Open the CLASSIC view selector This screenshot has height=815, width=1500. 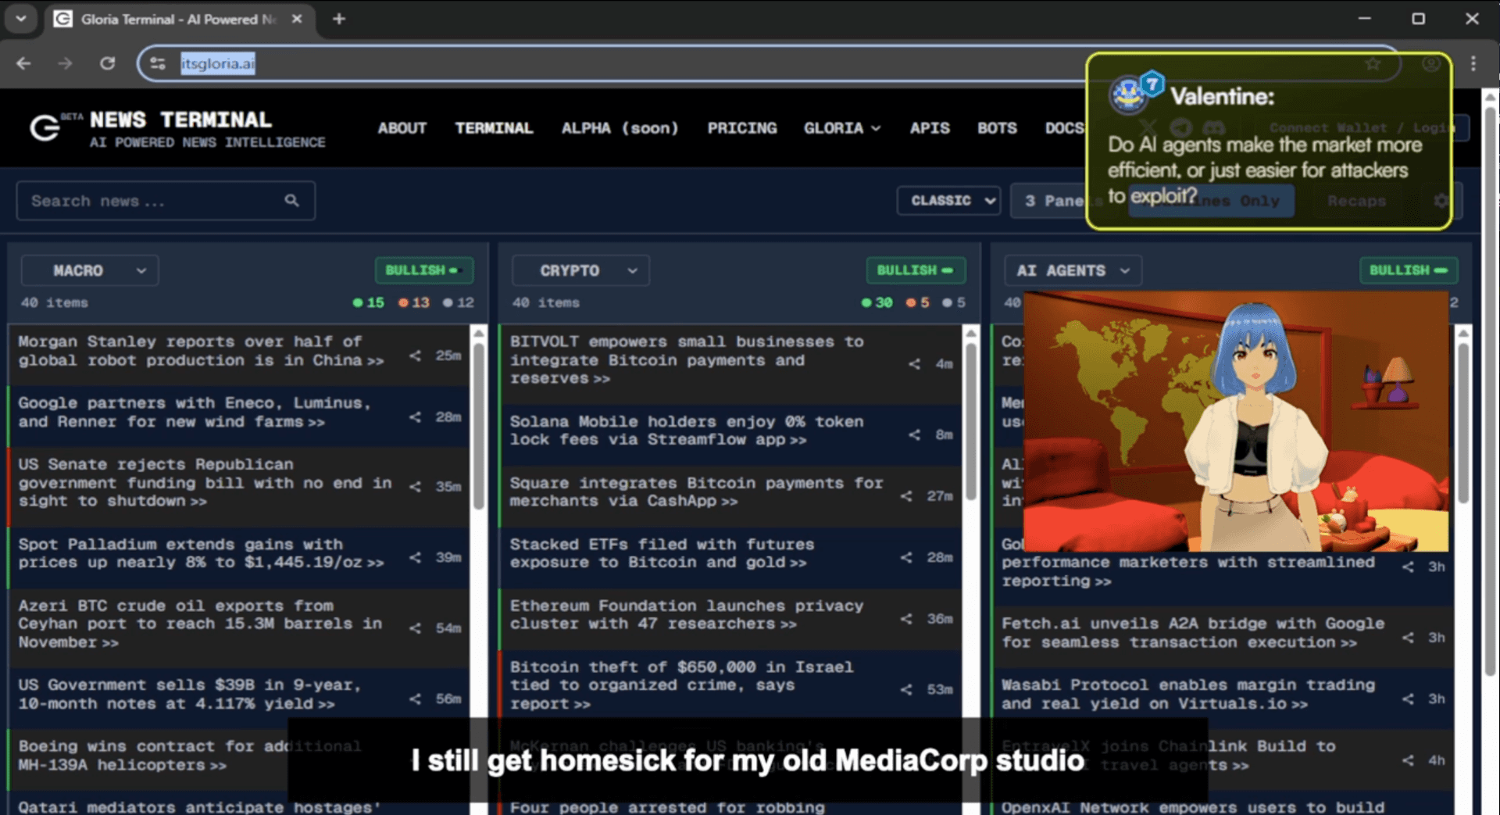click(948, 201)
